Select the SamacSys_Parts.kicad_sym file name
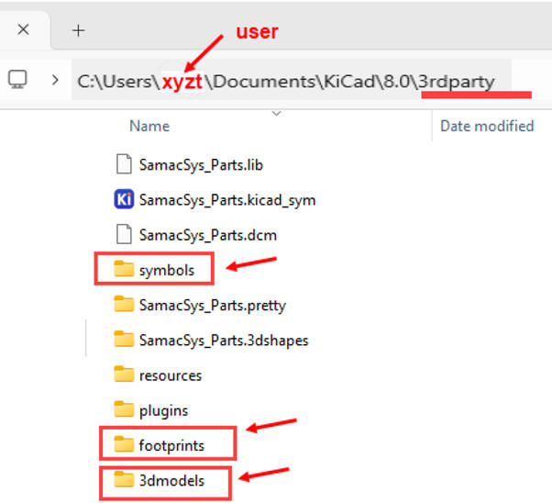The height and width of the screenshot is (503, 552). [x=227, y=200]
